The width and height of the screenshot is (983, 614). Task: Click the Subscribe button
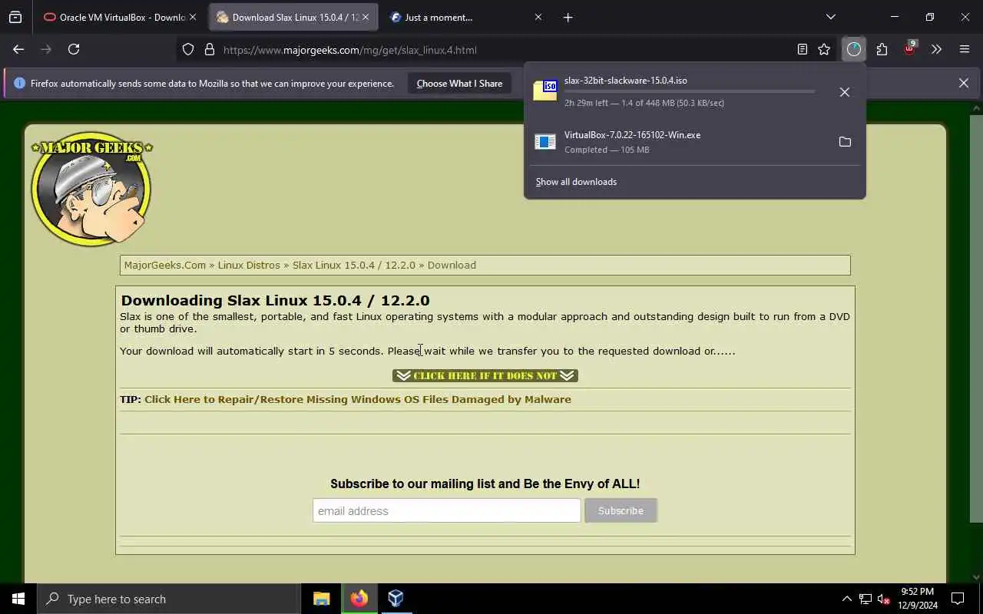click(621, 510)
